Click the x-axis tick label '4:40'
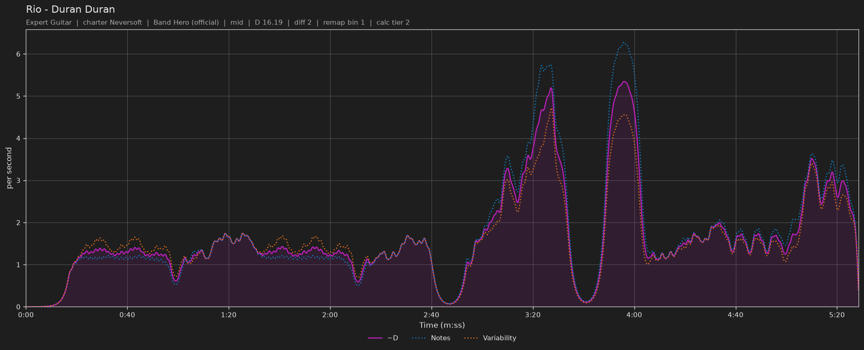Viewport: 864px width, 350px height. point(735,315)
